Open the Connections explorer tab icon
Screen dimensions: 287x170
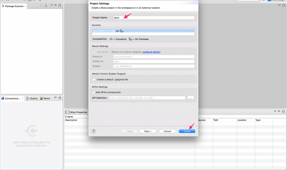(x=3, y=98)
